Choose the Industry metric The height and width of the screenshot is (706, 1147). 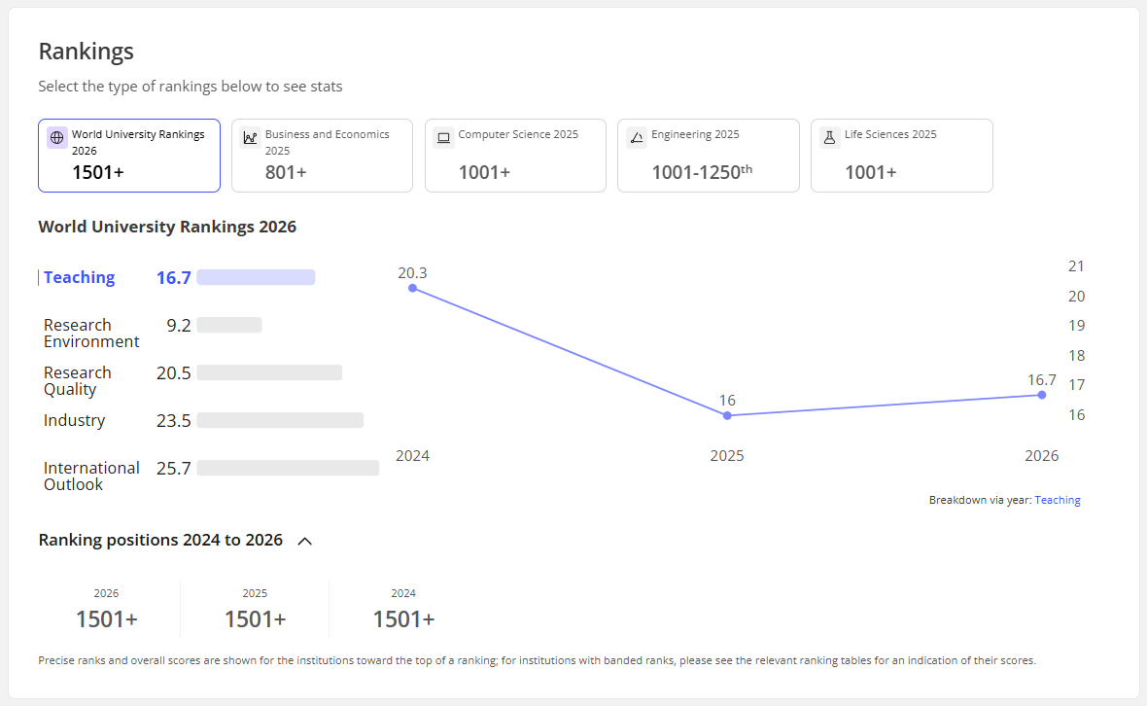pyautogui.click(x=74, y=420)
